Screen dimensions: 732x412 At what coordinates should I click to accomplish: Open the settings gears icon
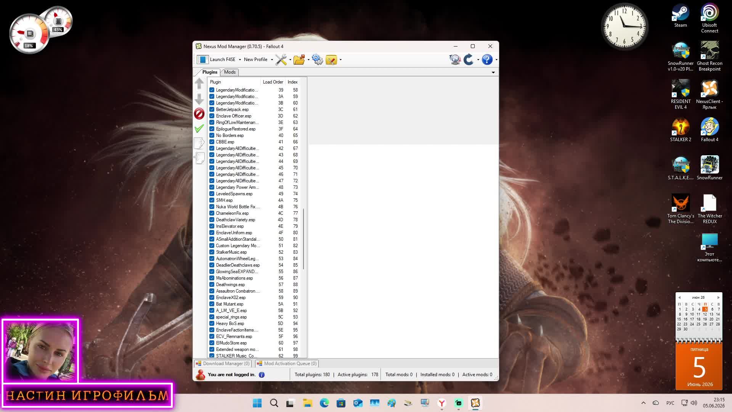[317, 60]
